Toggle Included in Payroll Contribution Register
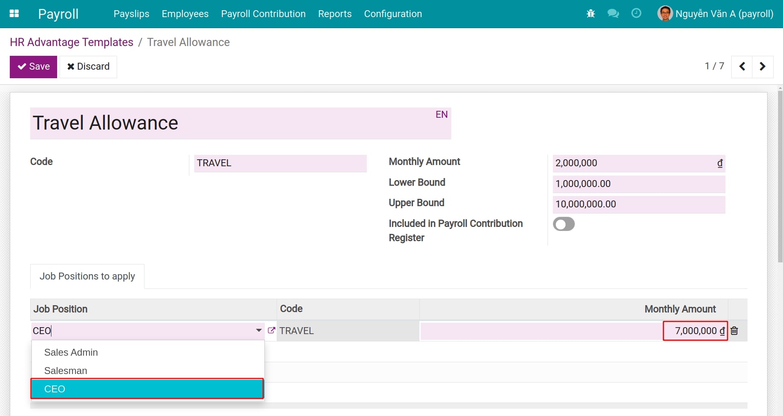The height and width of the screenshot is (416, 783). click(x=563, y=224)
